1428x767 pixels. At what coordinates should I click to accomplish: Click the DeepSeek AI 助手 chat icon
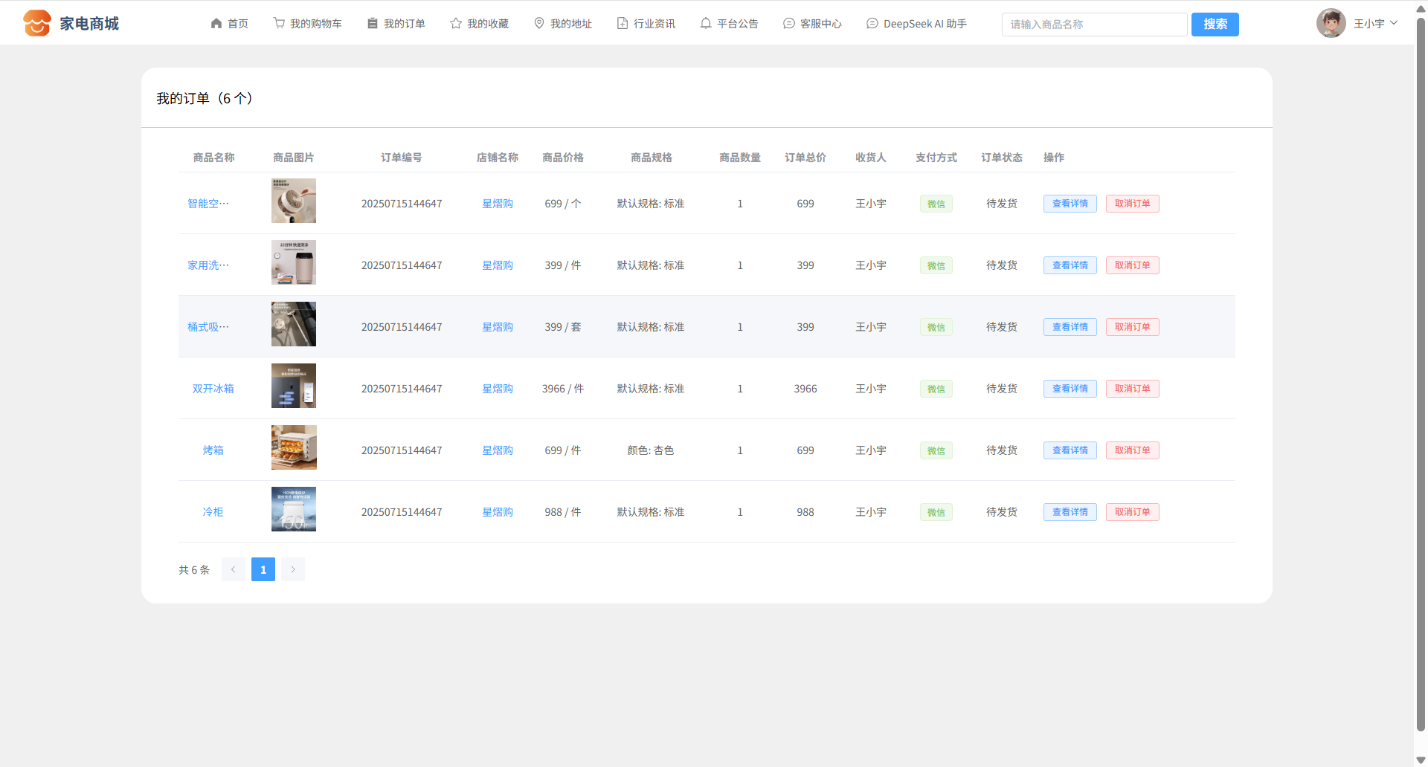point(872,24)
